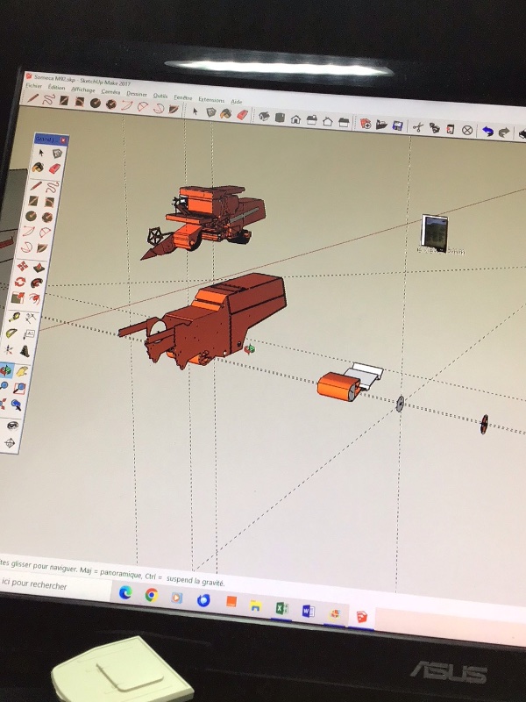Open the Caméra menu
The height and width of the screenshot is (702, 526).
pos(110,91)
